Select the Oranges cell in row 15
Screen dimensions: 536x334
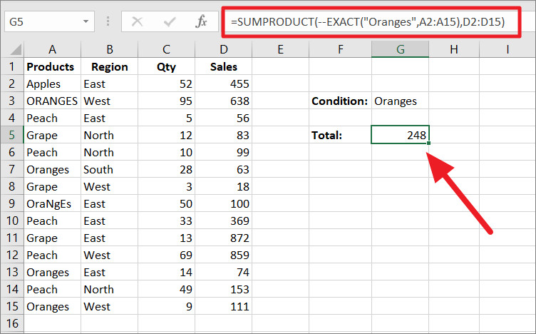click(52, 306)
